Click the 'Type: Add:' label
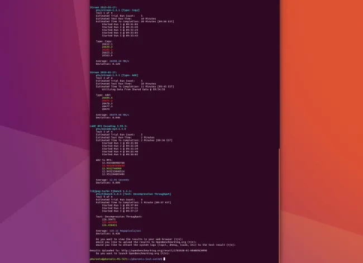 (x=103, y=95)
